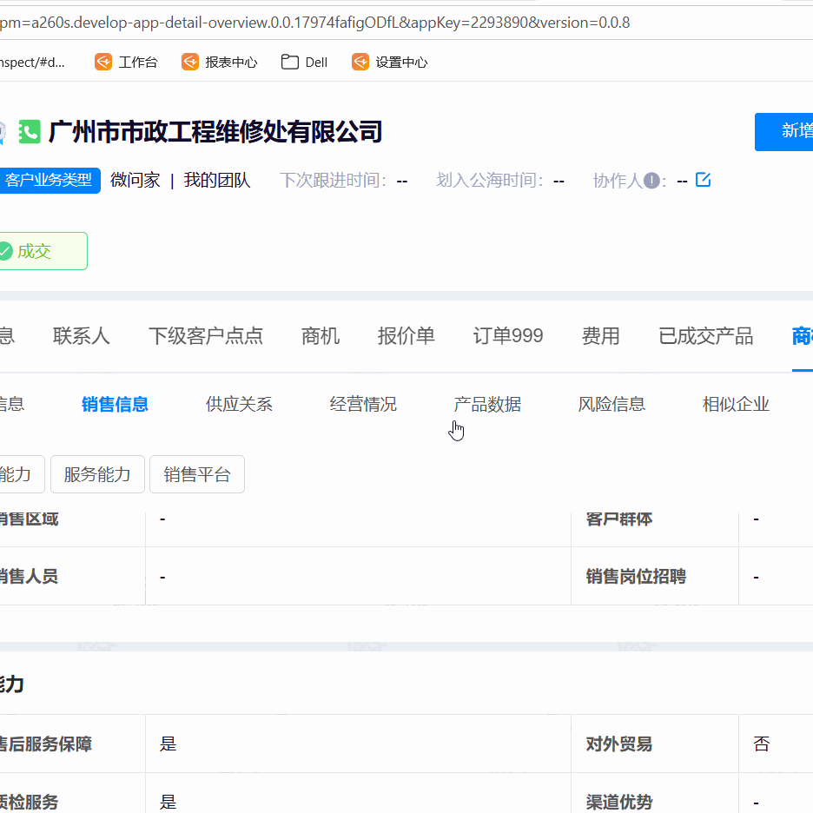This screenshot has height=813, width=813.
Task: Switch to the 联系人 tab
Action: [x=82, y=336]
